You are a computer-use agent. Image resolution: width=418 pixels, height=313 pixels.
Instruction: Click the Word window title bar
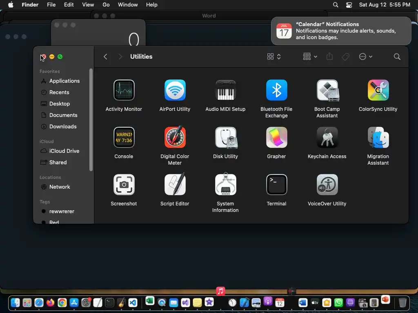coord(209,16)
